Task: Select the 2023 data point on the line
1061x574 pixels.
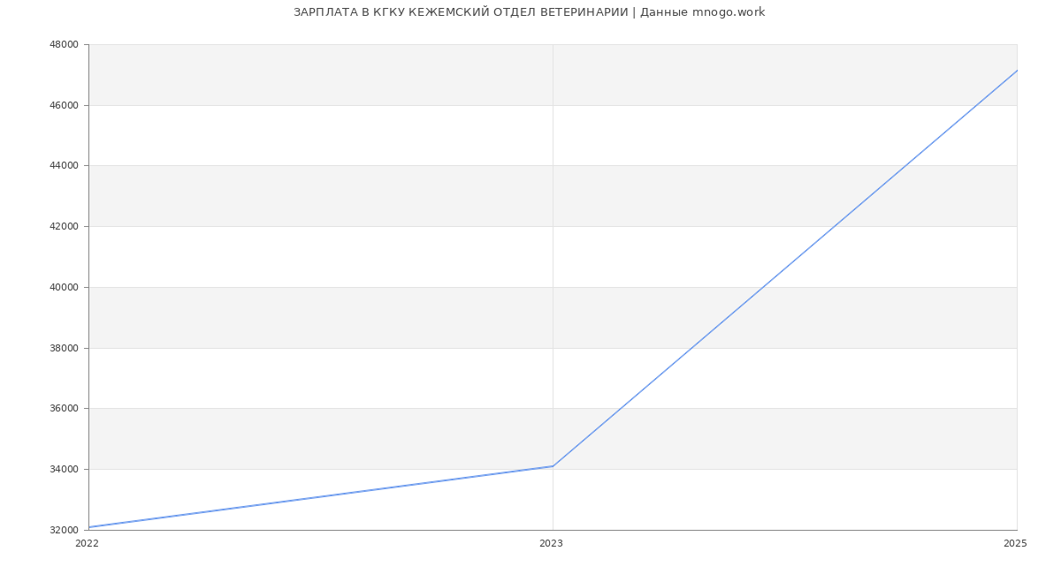Action: pyautogui.click(x=553, y=466)
